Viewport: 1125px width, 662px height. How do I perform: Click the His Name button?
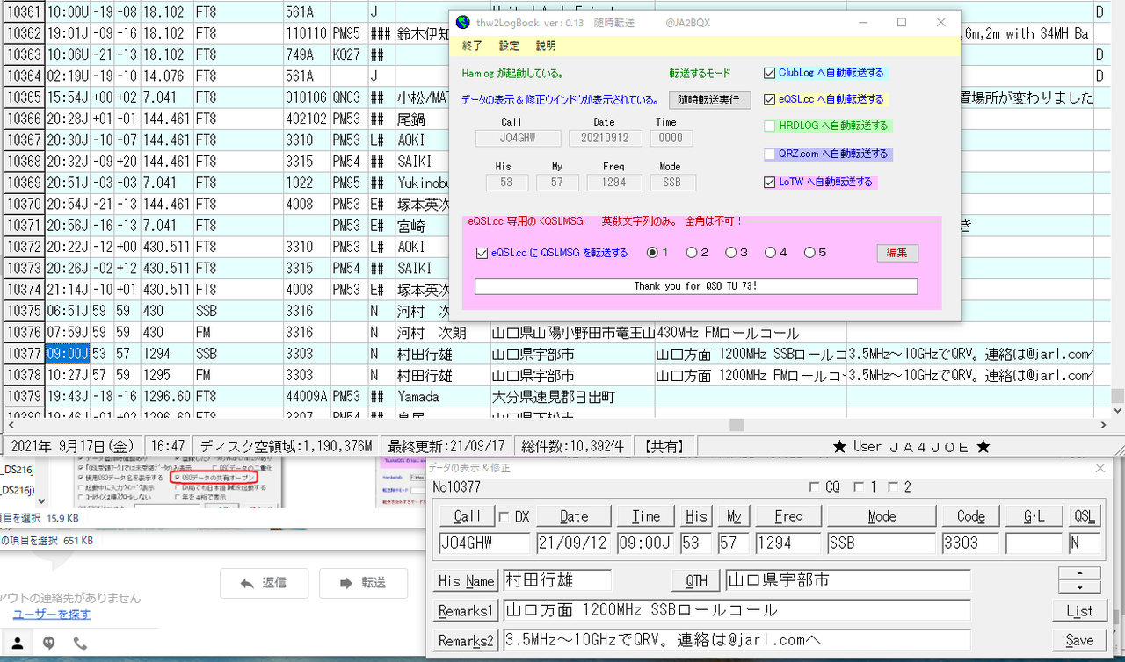click(x=467, y=580)
